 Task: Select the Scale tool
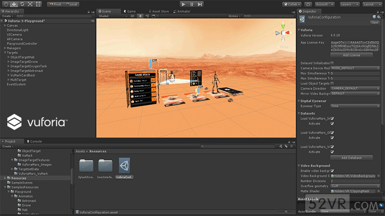pos(30,4)
